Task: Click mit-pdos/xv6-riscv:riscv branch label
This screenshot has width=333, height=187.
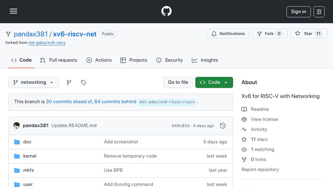Action: 167,102
